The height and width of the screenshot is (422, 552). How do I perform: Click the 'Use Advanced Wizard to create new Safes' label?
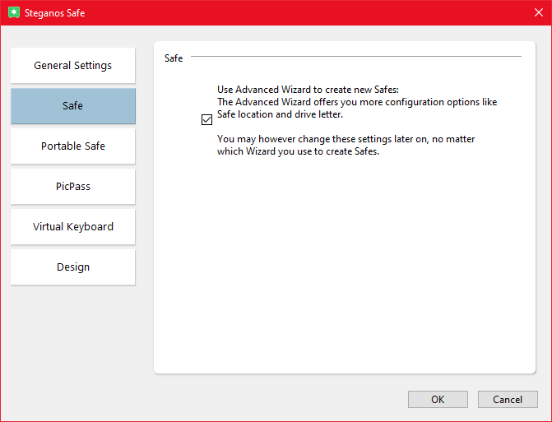[307, 90]
